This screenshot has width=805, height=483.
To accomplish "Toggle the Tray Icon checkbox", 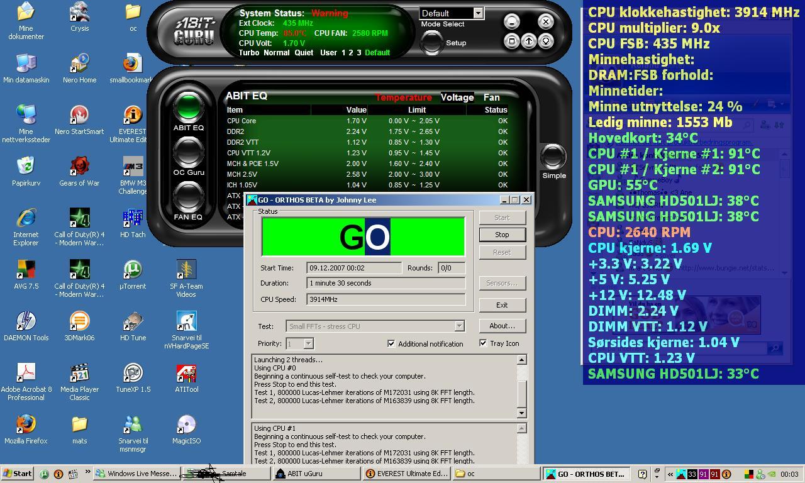I will [483, 343].
